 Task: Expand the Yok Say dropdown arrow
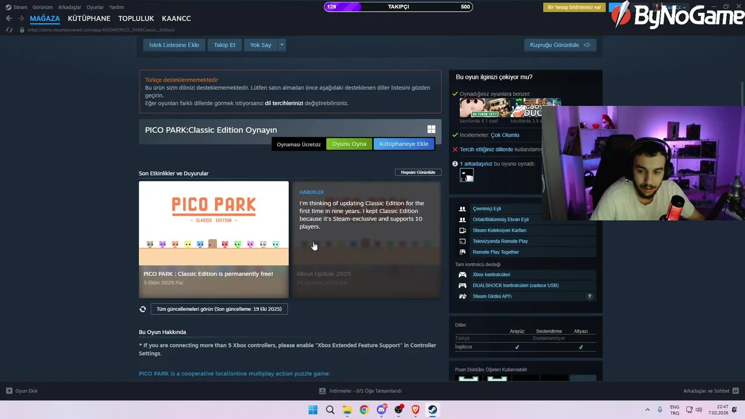pyautogui.click(x=282, y=45)
